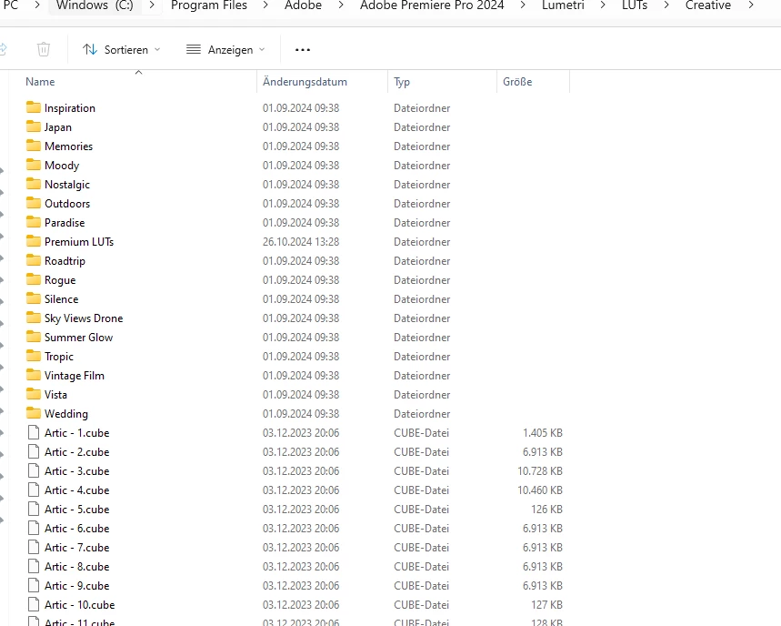Expand chevron after Lumetri breadcrumb

pos(603,5)
